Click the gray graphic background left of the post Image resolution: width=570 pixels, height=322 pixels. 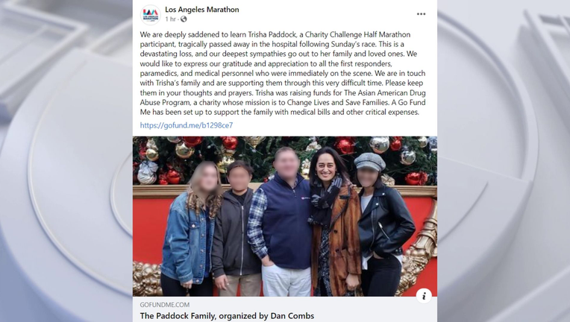pos(66,161)
